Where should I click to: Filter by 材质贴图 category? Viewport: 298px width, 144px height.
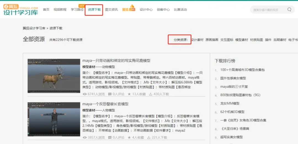[257, 40]
